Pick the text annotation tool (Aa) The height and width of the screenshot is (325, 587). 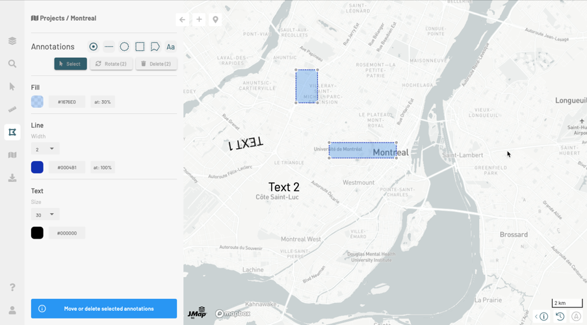coord(170,47)
